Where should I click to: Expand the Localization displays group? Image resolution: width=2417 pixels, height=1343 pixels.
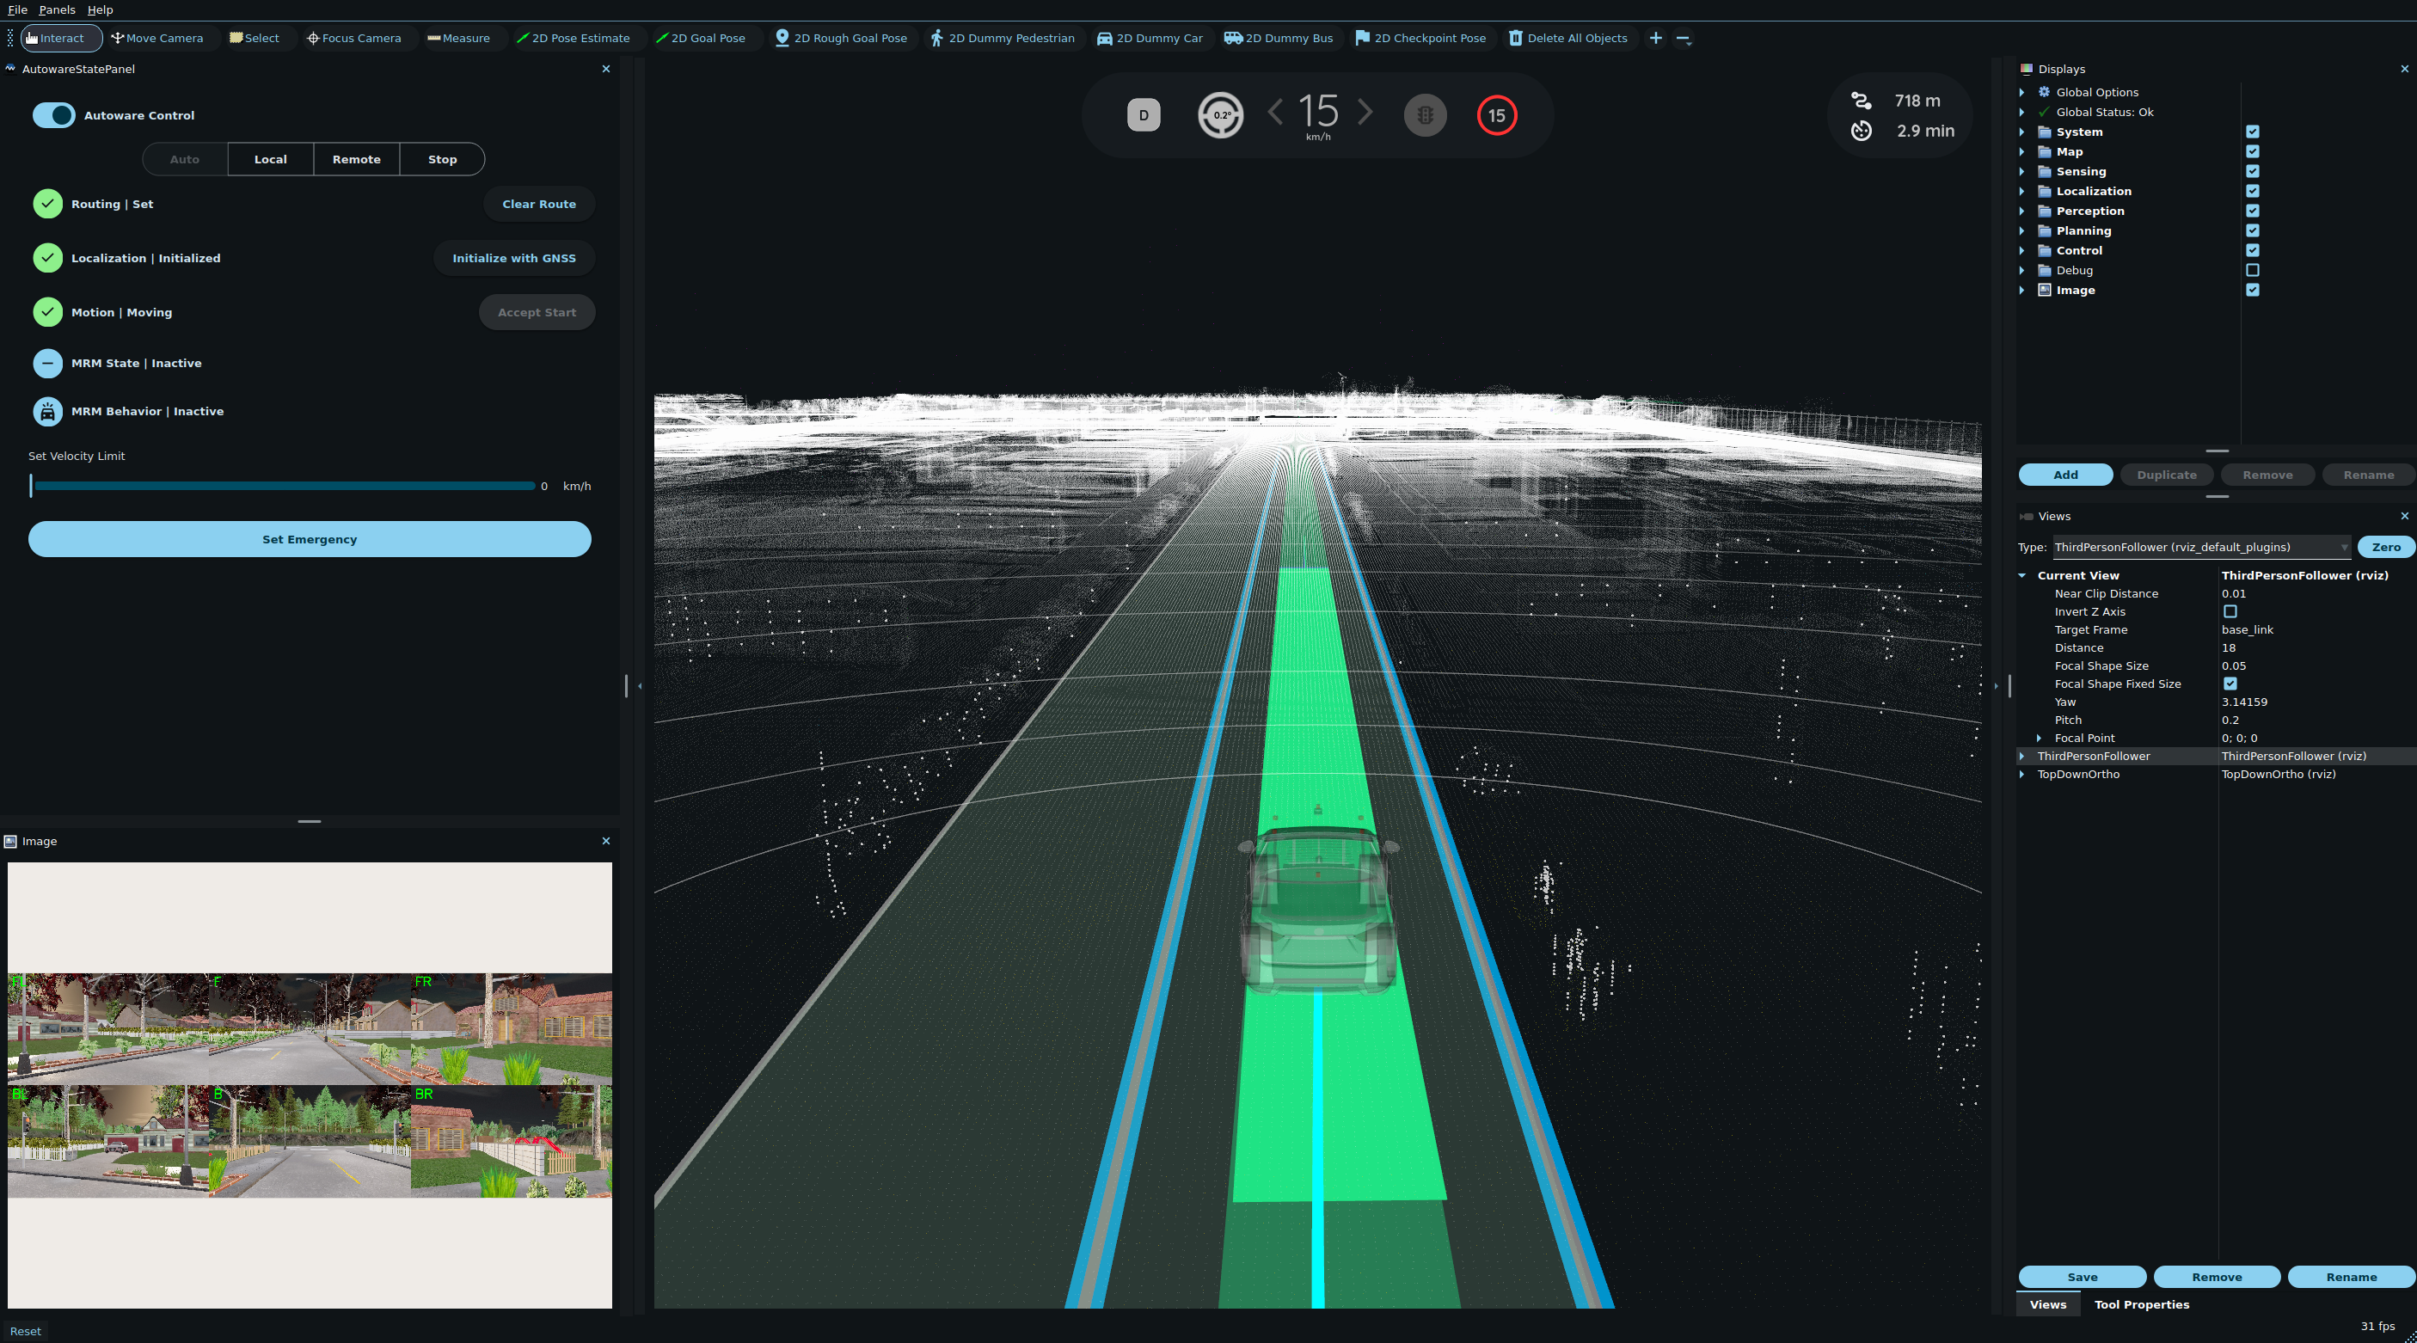point(2023,191)
